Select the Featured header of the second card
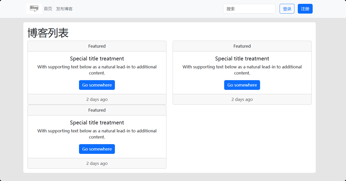Image resolution: width=346 pixels, height=181 pixels. (x=242, y=46)
